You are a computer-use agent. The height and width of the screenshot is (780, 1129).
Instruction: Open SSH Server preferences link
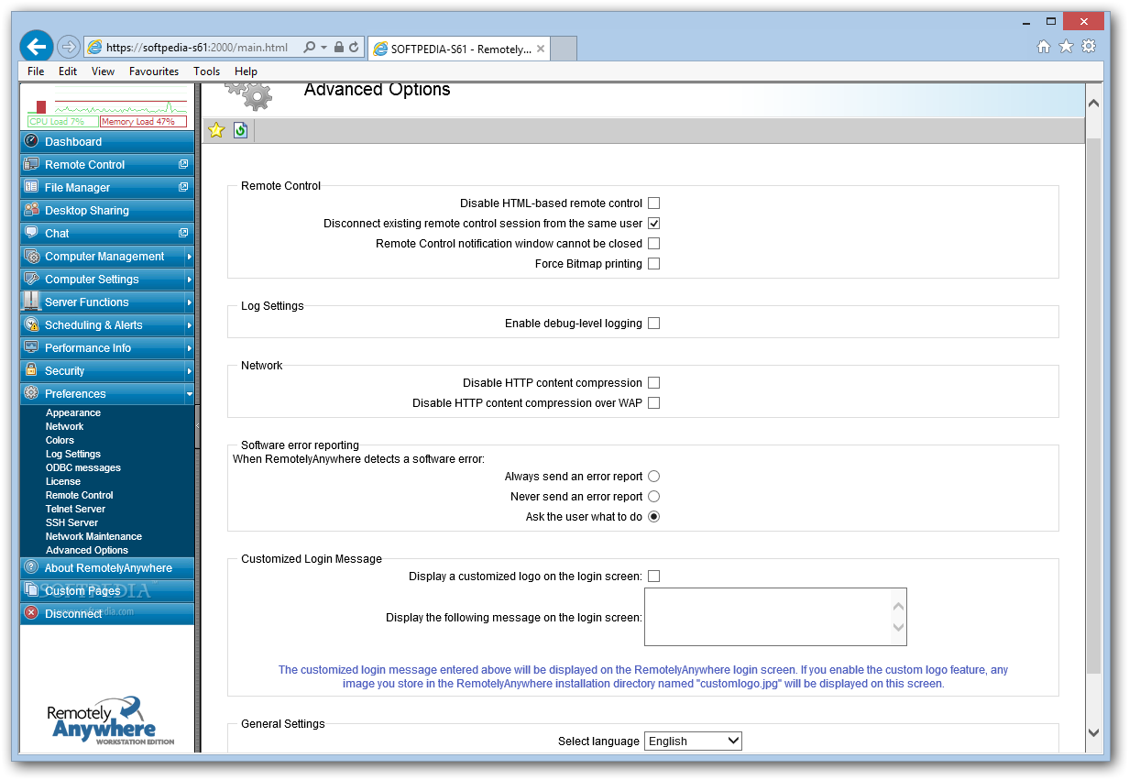[x=71, y=522]
